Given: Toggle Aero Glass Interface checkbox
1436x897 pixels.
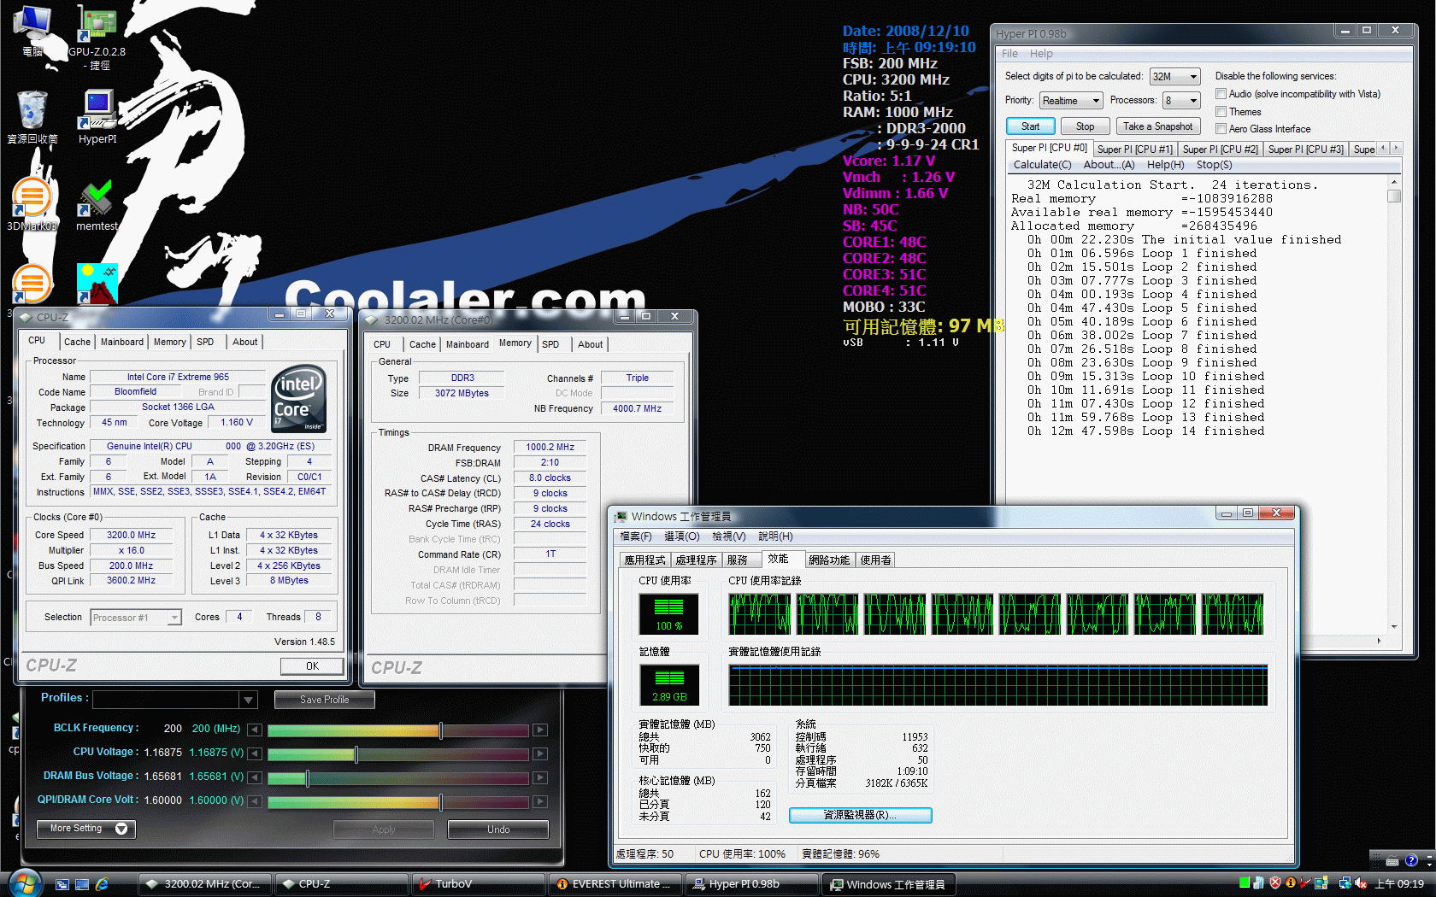Looking at the screenshot, I should coord(1221,129).
